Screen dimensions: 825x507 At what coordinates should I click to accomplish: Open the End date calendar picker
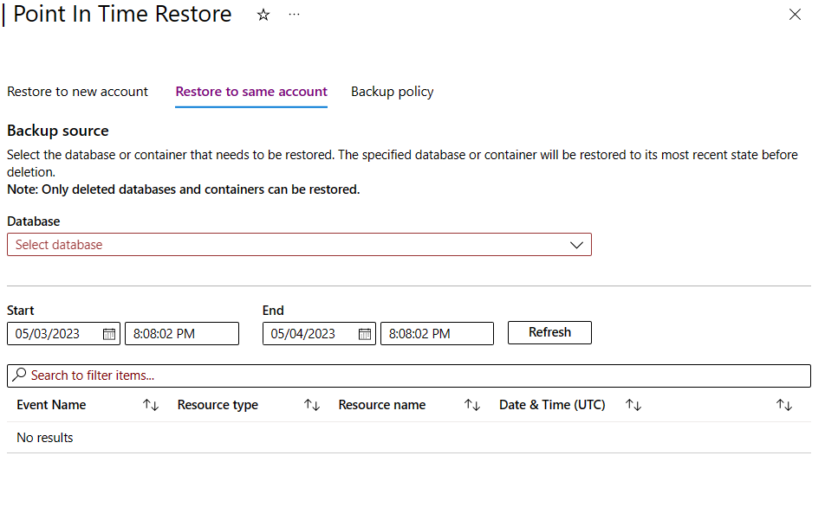click(365, 334)
